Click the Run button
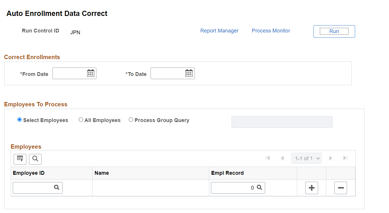 (334, 31)
